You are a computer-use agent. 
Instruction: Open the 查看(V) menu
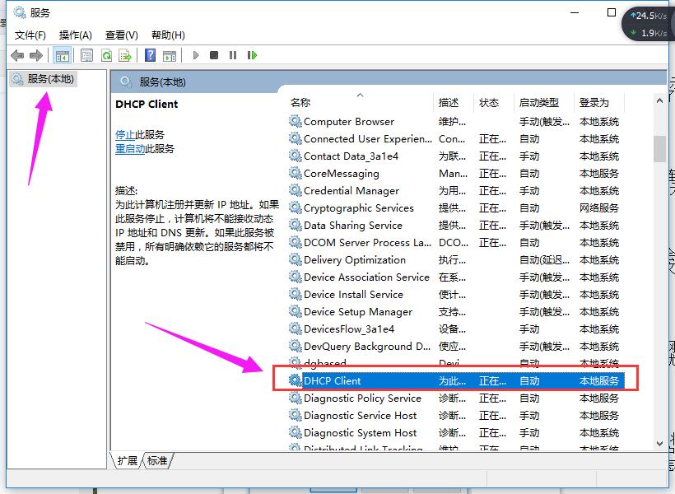[x=120, y=35]
